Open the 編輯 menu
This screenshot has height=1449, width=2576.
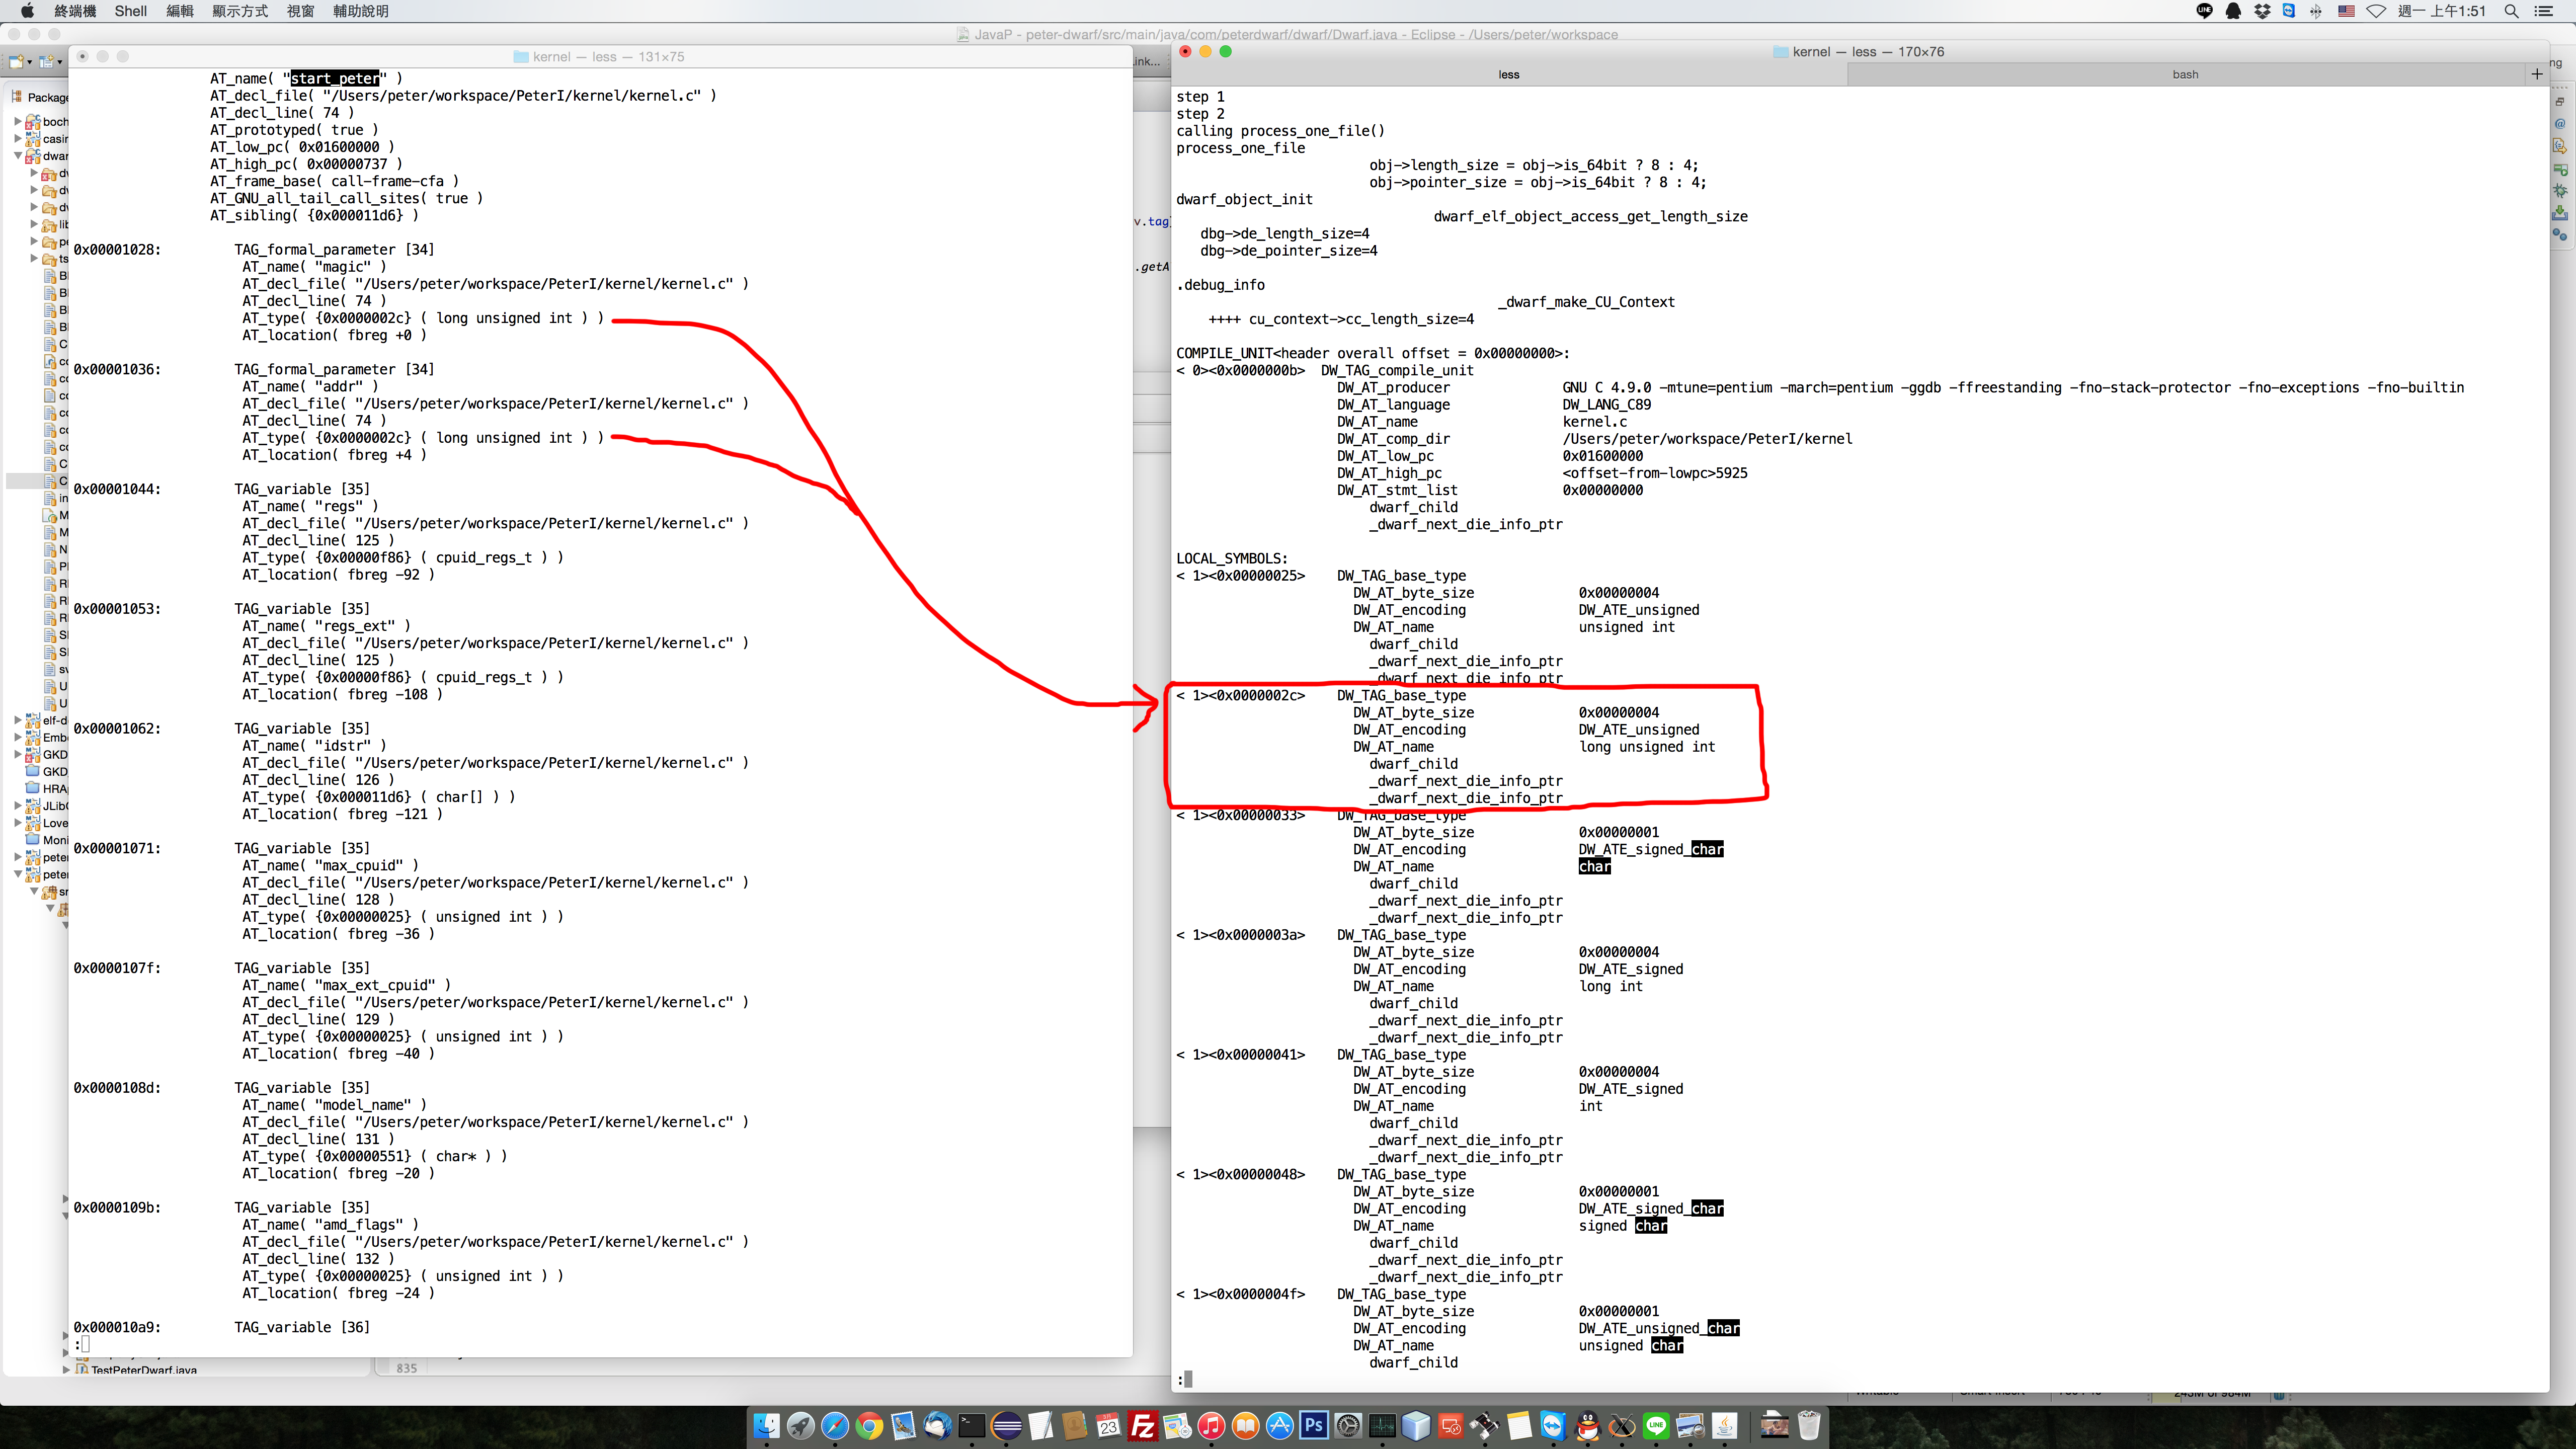(180, 11)
